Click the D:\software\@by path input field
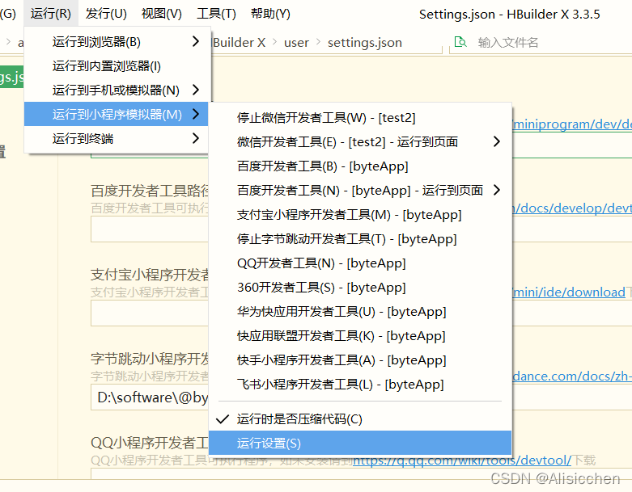 (x=150, y=397)
